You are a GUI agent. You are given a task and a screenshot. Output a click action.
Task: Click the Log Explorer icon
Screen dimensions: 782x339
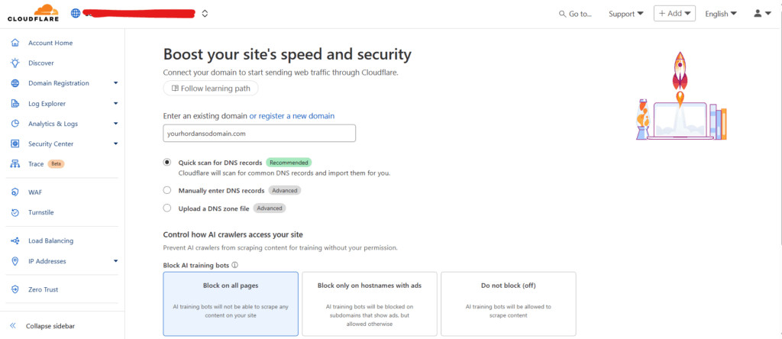pyautogui.click(x=15, y=104)
